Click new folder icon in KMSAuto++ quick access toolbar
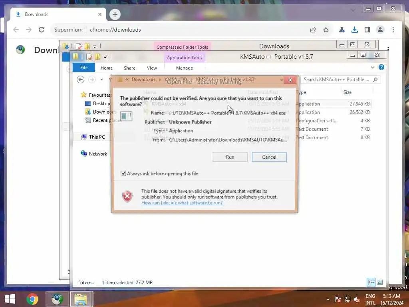 pyautogui.click(x=97, y=57)
